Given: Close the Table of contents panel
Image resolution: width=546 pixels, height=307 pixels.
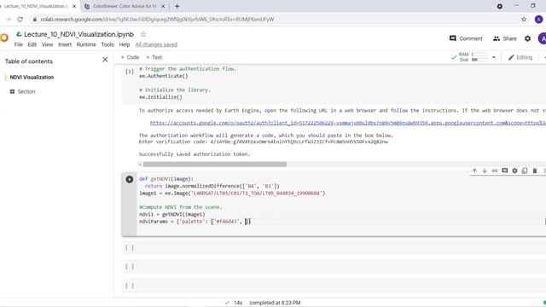Looking at the screenshot, I should coord(105,60).
